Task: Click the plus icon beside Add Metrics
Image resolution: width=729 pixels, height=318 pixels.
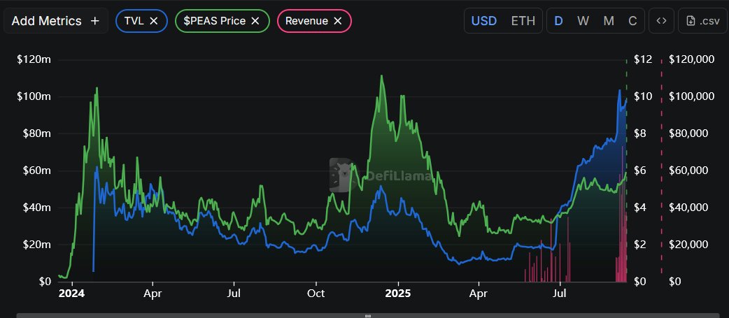Action: click(95, 21)
